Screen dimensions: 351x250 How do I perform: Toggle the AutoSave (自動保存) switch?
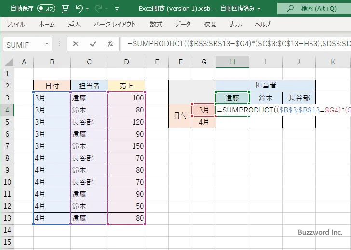(x=46, y=9)
